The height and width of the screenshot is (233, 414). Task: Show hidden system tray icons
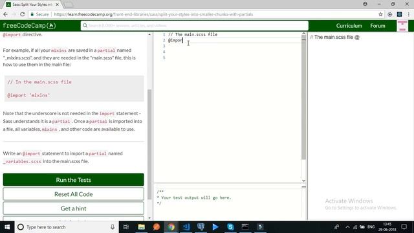[x=347, y=227]
